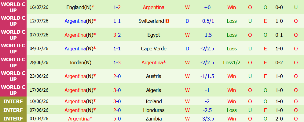Click the 2-0 score against Austria
Screen dimensions: 304x122
tap(117, 76)
